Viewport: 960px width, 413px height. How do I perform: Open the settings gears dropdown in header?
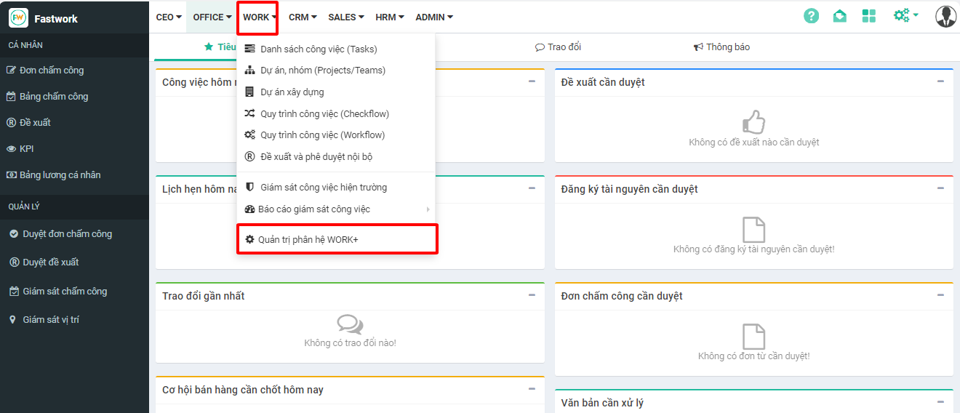(905, 15)
